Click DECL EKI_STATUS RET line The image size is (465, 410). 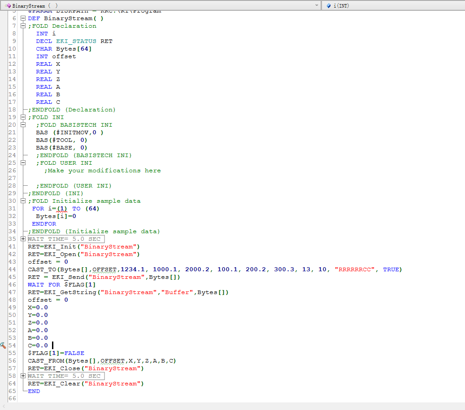[x=74, y=41]
